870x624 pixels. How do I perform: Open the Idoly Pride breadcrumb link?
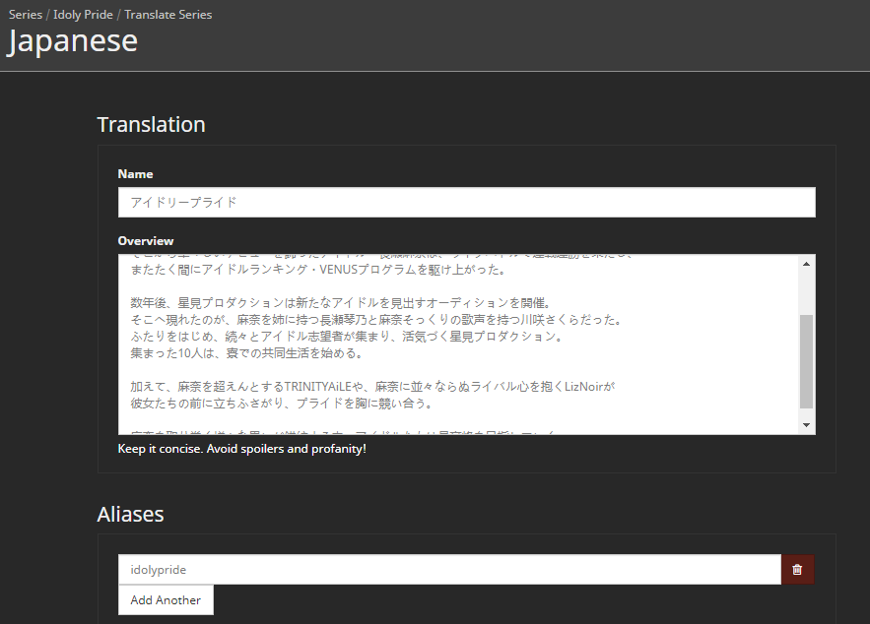(82, 15)
